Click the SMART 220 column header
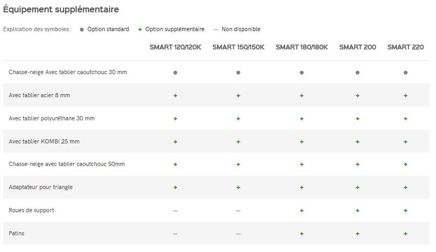 pos(405,47)
